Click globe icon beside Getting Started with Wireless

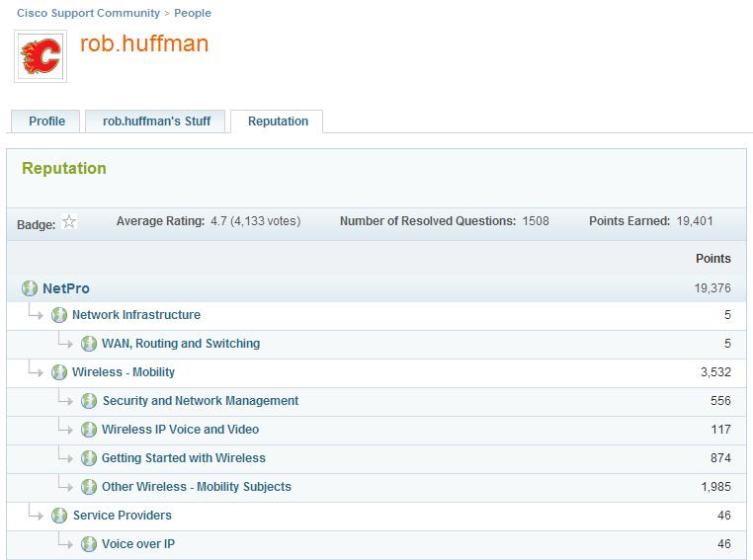[x=89, y=458]
